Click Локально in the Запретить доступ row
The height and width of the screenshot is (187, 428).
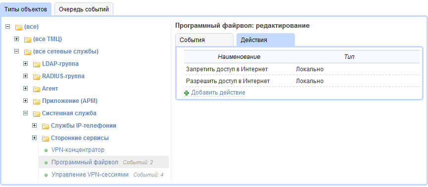[310, 69]
